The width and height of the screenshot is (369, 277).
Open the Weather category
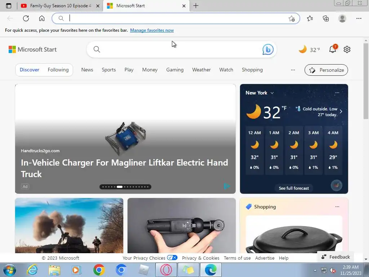click(x=201, y=70)
